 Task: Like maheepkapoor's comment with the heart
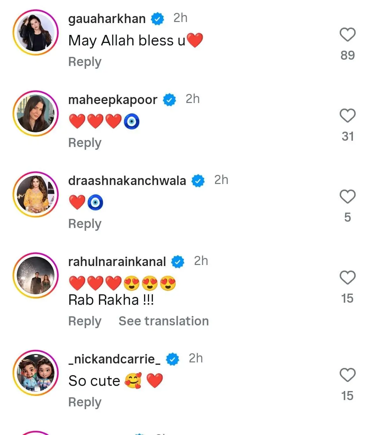click(x=347, y=116)
